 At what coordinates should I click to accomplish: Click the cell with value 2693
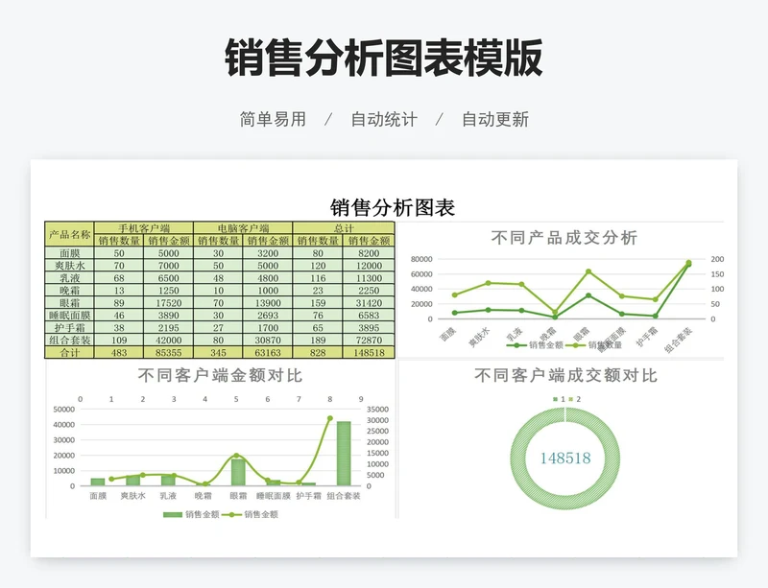pos(268,316)
